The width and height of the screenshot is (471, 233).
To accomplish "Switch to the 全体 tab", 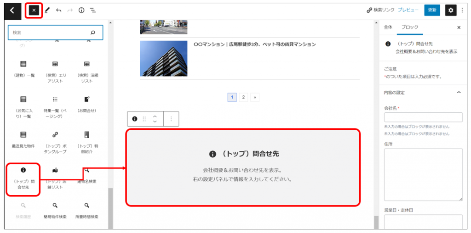I will 388,28.
